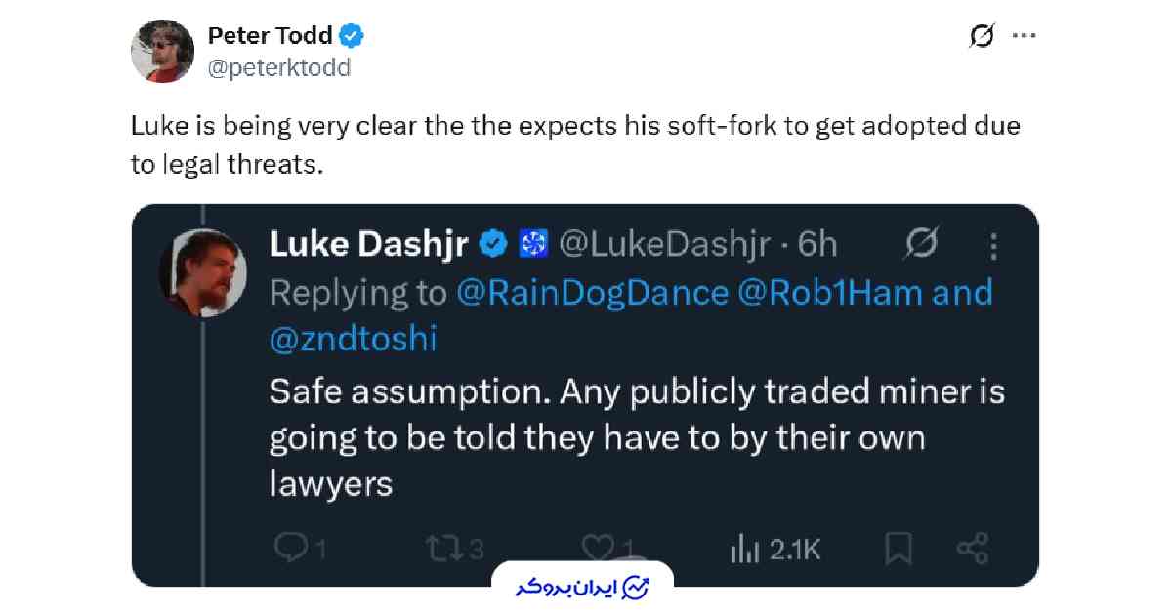
Task: Open the @zndtoshi mention
Action: click(353, 338)
